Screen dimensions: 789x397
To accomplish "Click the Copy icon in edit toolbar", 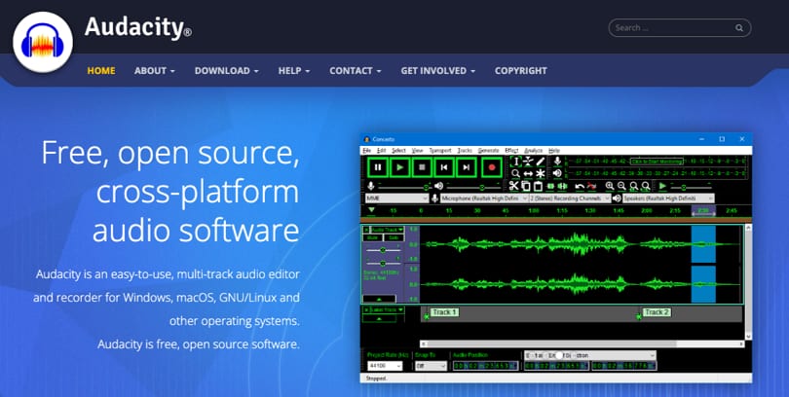I will click(x=526, y=186).
